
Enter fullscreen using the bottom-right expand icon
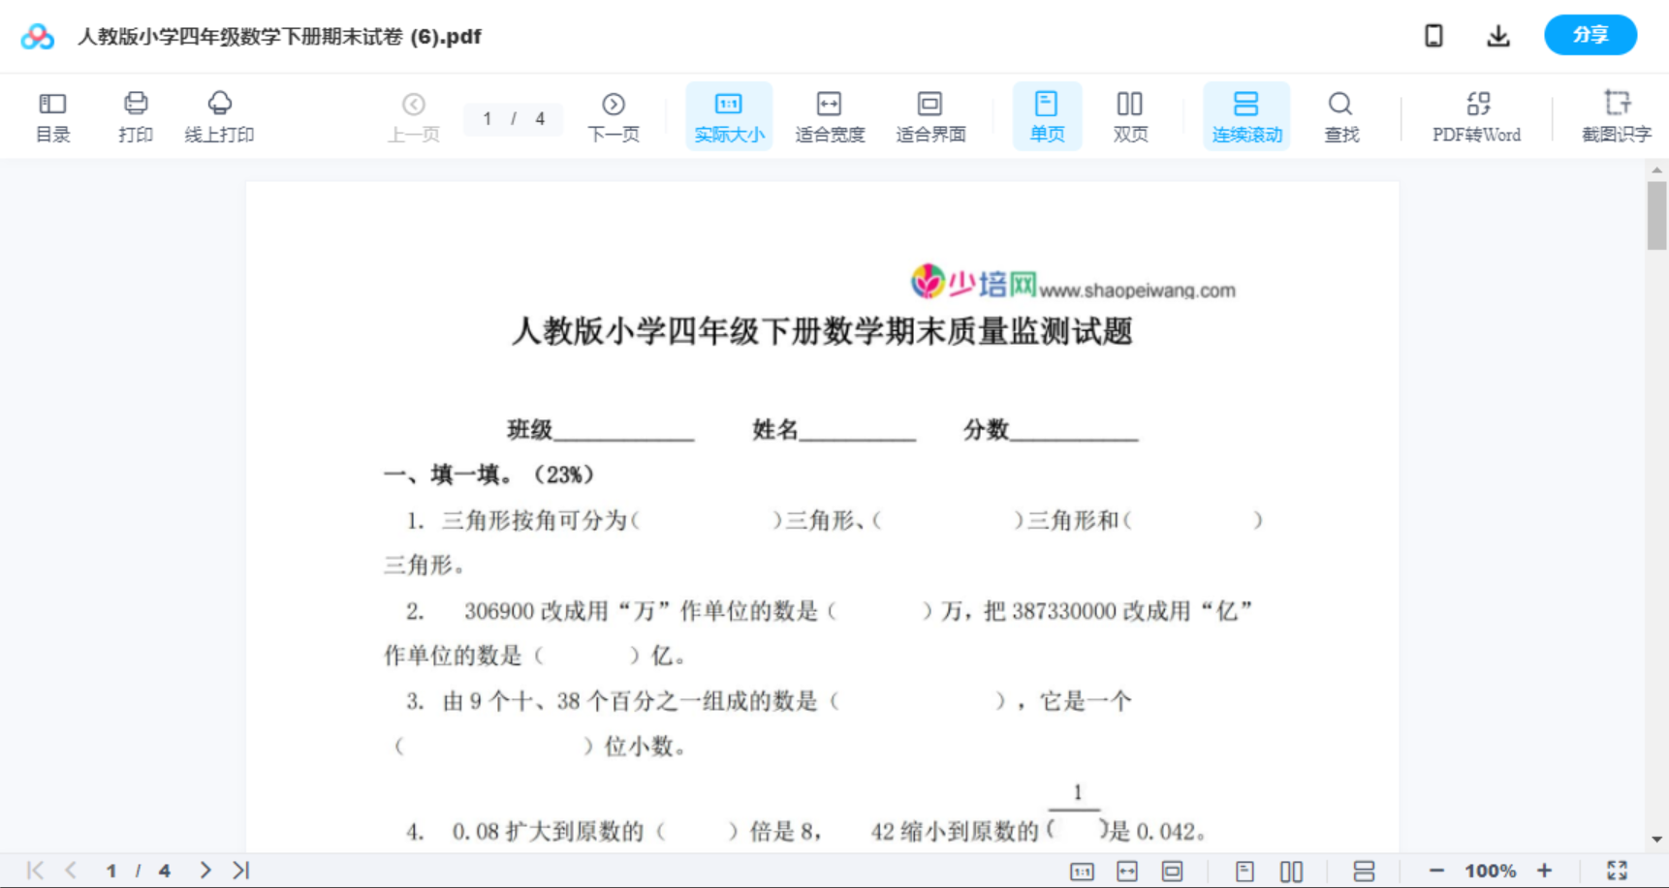[1615, 870]
